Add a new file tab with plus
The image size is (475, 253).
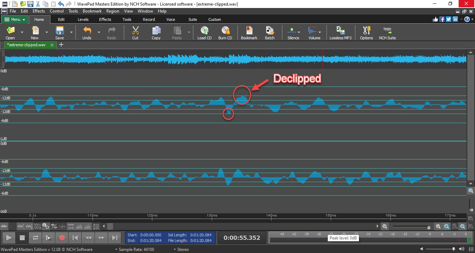coord(61,44)
